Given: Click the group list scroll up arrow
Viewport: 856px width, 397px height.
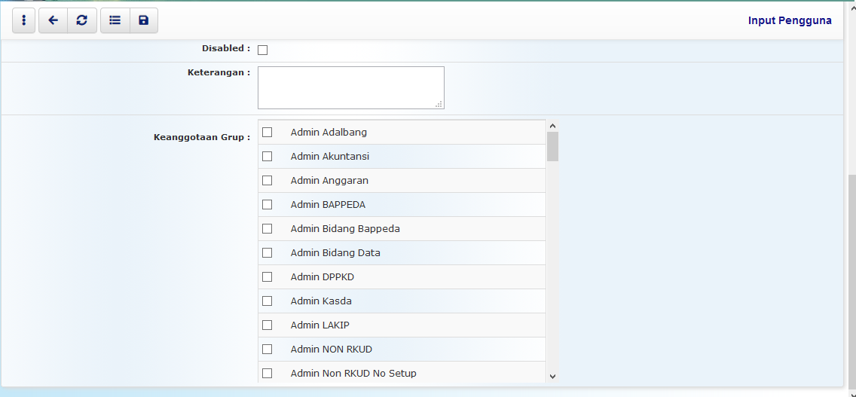Looking at the screenshot, I should [552, 126].
